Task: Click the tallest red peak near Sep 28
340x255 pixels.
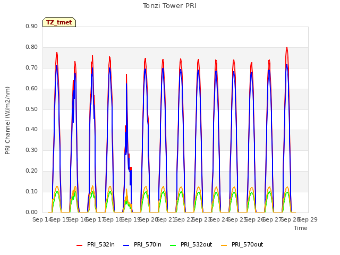Action: (x=287, y=48)
